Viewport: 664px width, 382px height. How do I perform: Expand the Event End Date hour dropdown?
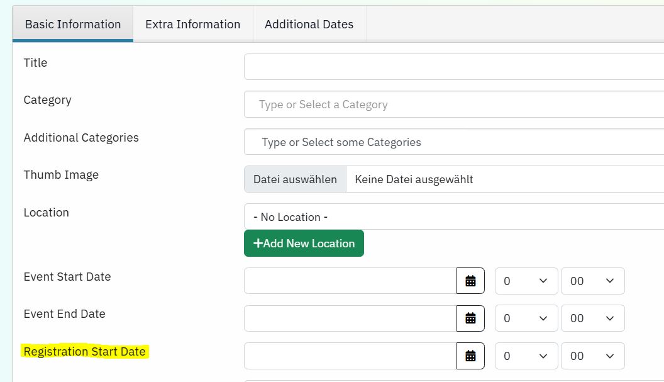pyautogui.click(x=526, y=318)
